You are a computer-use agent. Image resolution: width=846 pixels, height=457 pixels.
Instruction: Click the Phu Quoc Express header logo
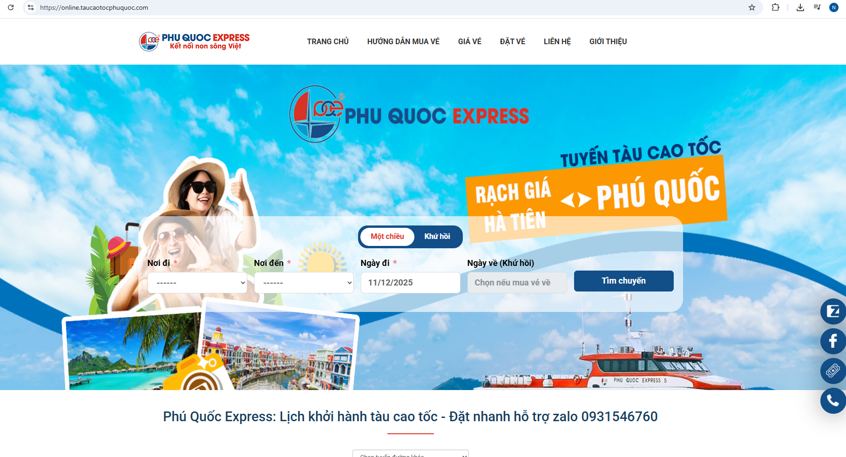(x=194, y=41)
